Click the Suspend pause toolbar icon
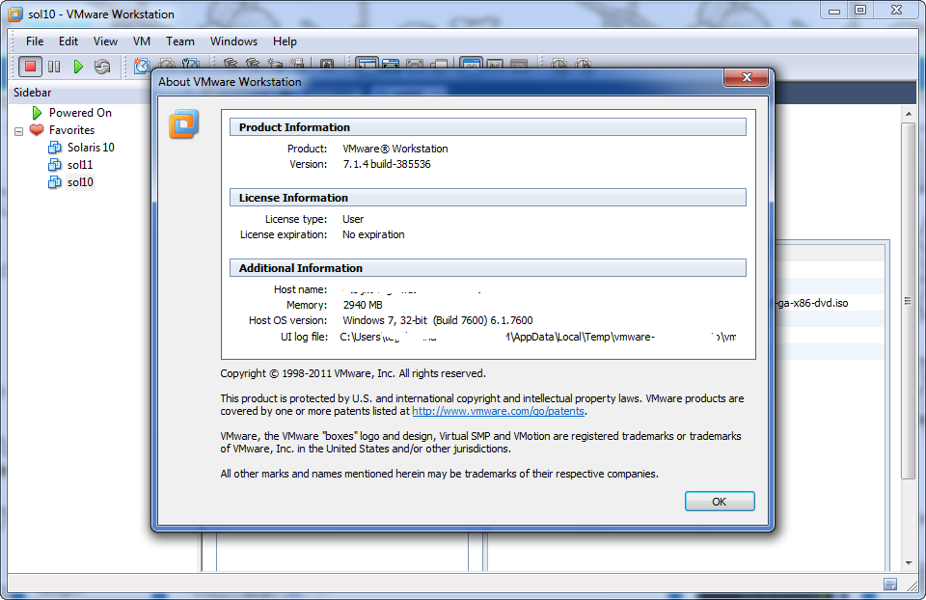 click(54, 67)
